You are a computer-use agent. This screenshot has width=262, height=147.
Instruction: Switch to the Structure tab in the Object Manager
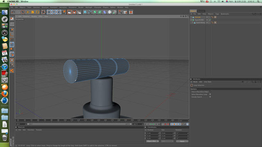coord(201,11)
